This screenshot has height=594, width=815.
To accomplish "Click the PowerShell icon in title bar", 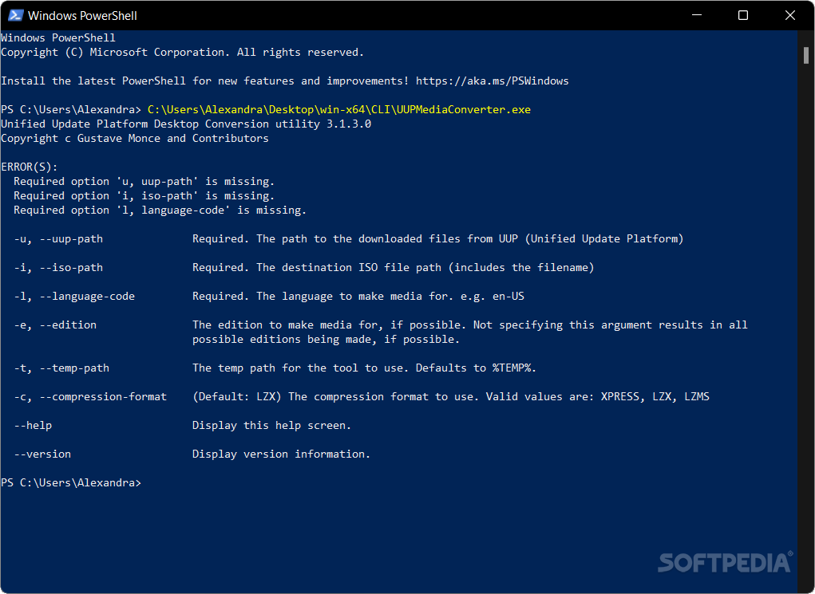I will (x=16, y=16).
